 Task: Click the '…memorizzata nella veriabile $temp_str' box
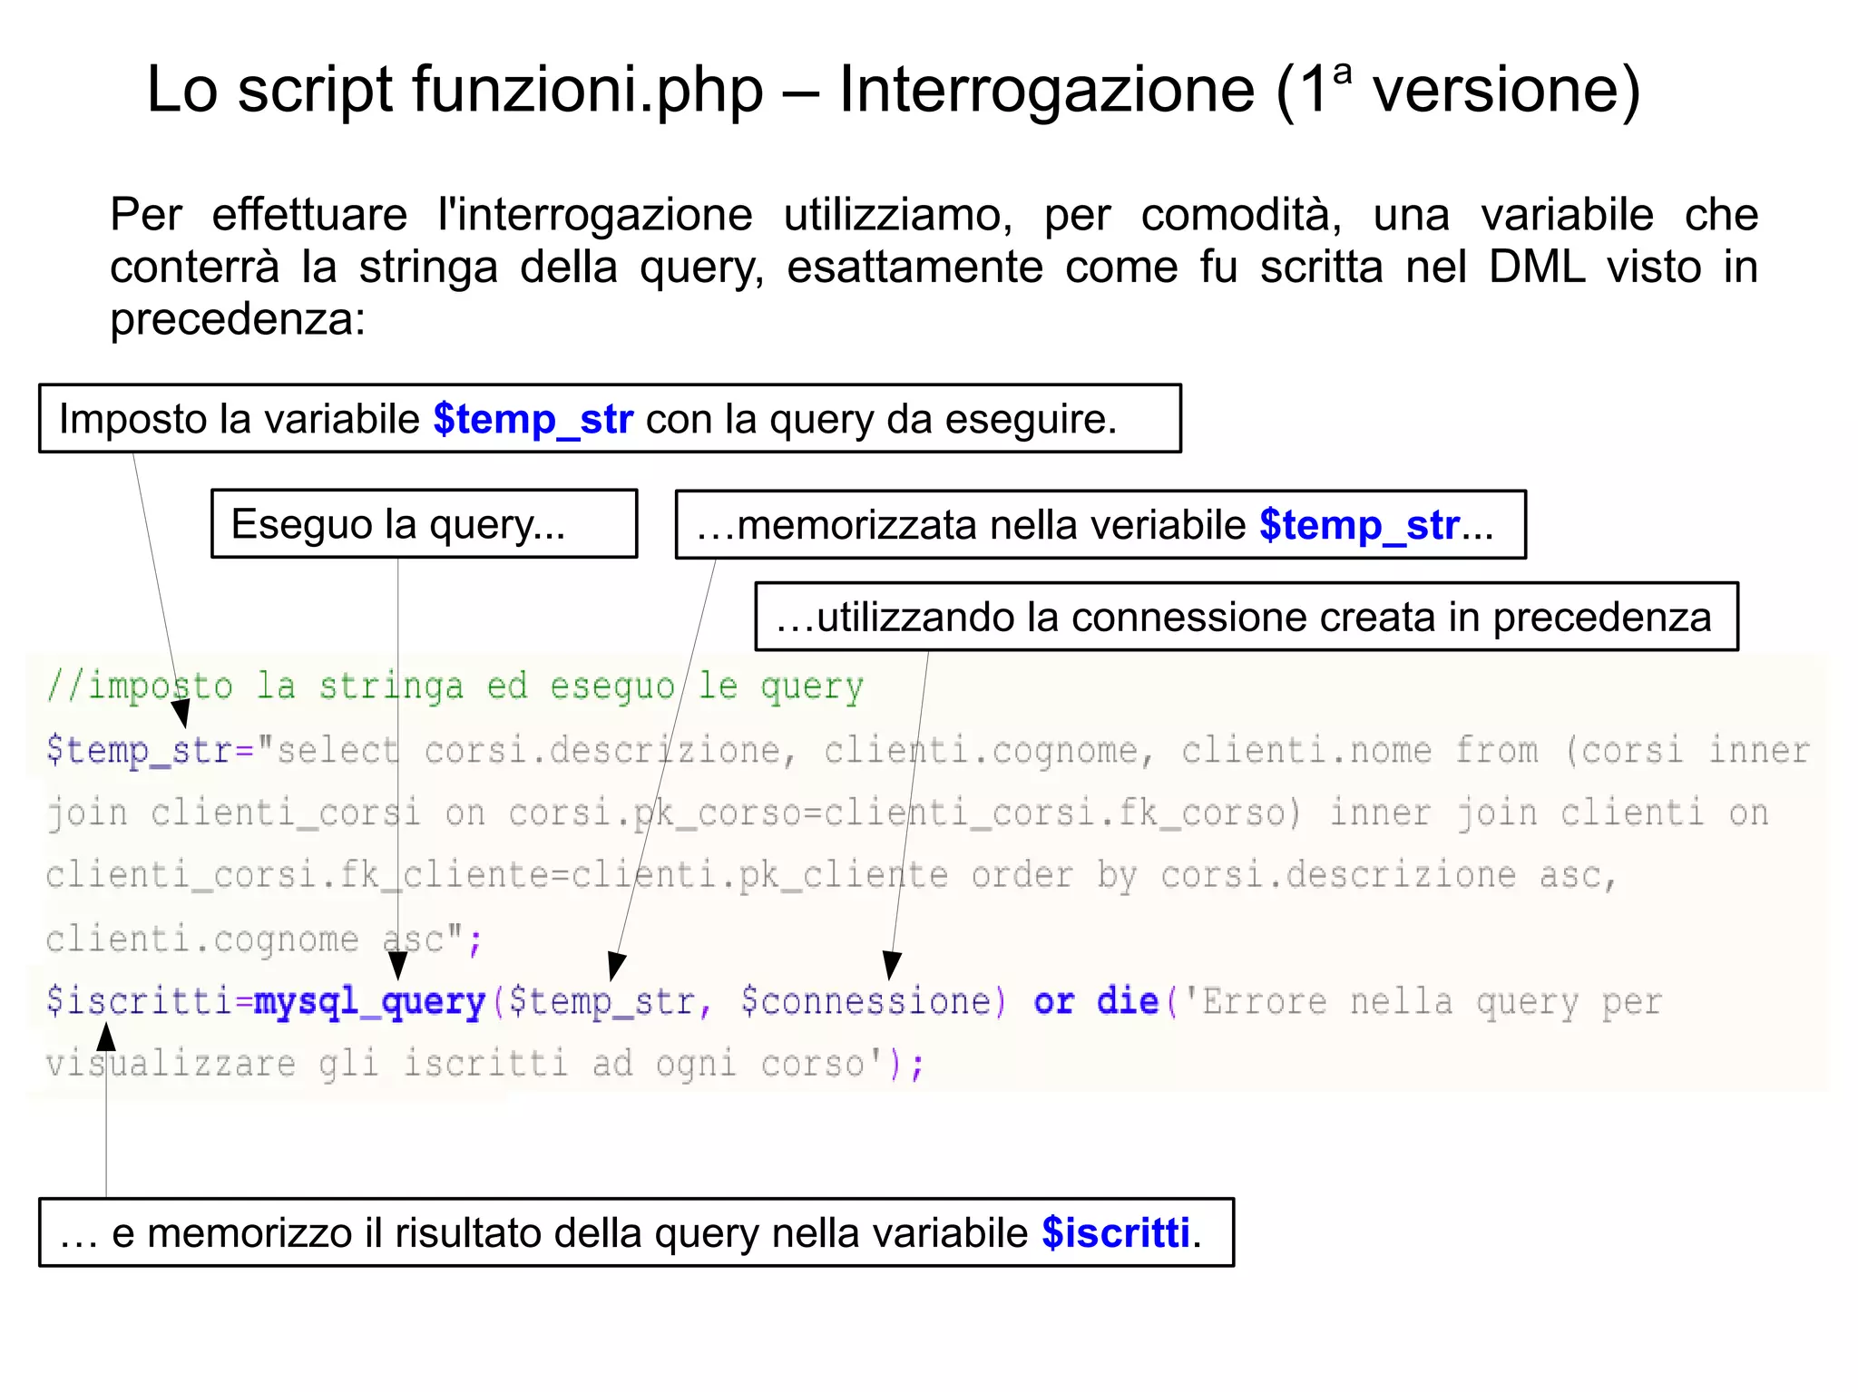pos(1100,525)
